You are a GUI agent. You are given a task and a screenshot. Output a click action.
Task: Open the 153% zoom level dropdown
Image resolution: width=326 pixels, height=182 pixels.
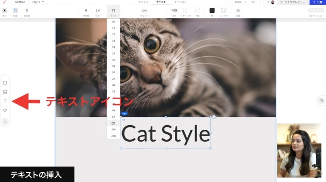click(238, 2)
